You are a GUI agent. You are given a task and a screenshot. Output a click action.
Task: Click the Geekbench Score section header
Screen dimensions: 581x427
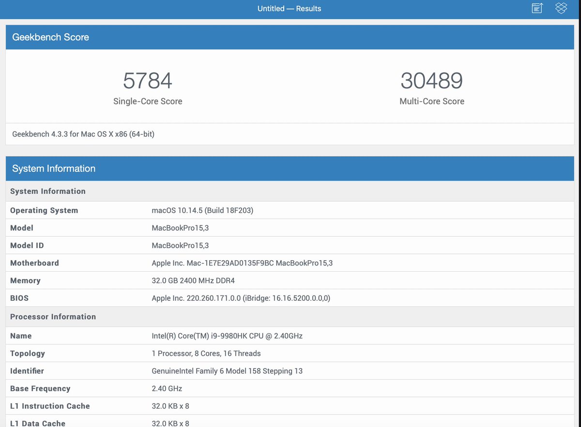point(290,37)
